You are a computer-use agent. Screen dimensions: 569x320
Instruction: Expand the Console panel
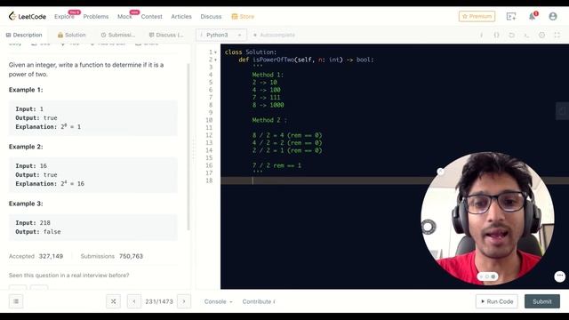(x=218, y=301)
